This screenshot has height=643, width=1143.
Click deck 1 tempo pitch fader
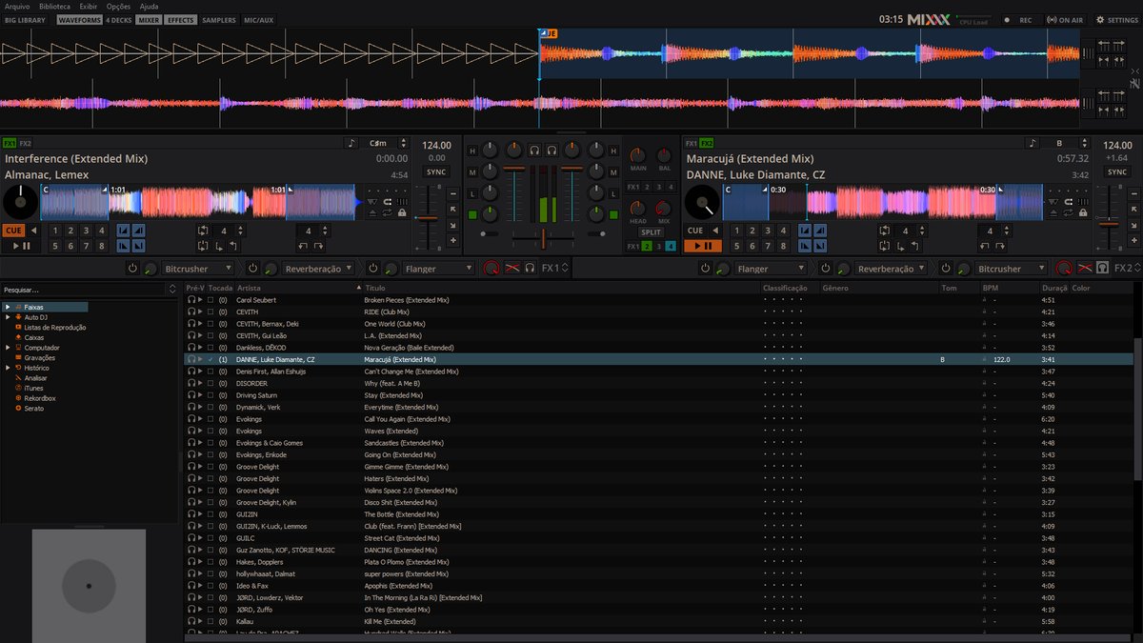pos(429,218)
